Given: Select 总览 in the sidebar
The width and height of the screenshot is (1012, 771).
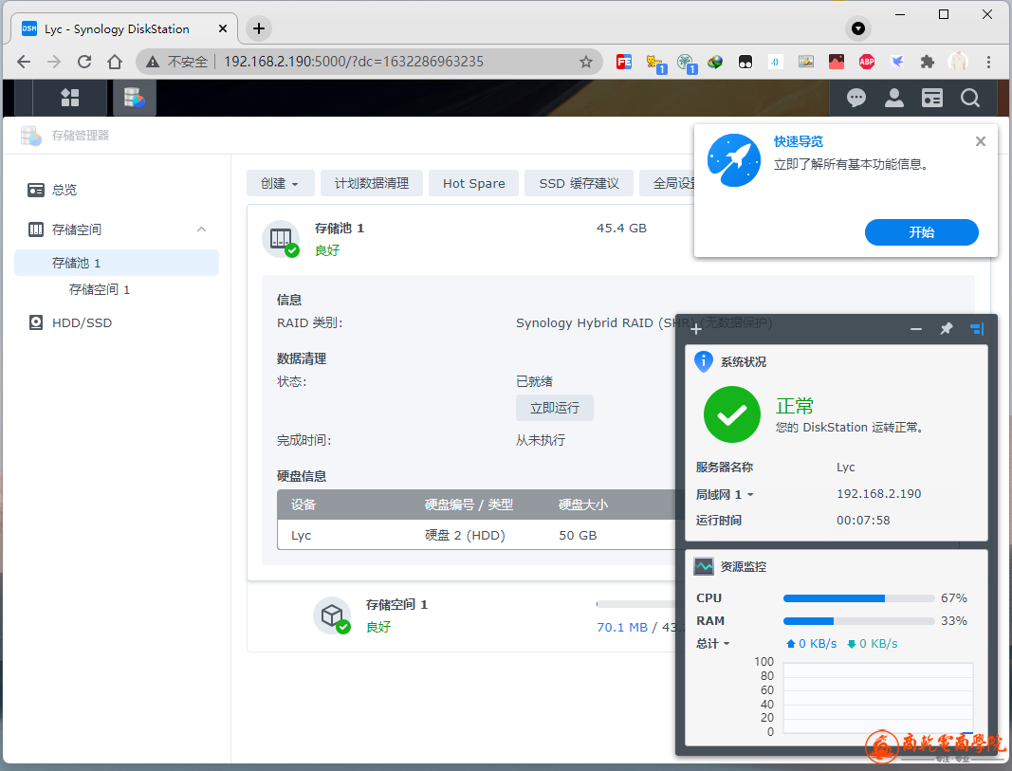Looking at the screenshot, I should pos(116,190).
